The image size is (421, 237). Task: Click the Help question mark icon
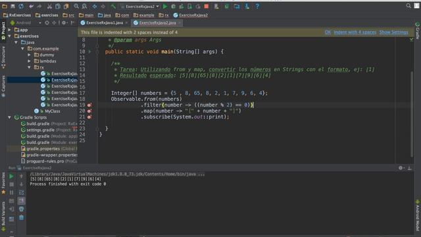click(257, 6)
